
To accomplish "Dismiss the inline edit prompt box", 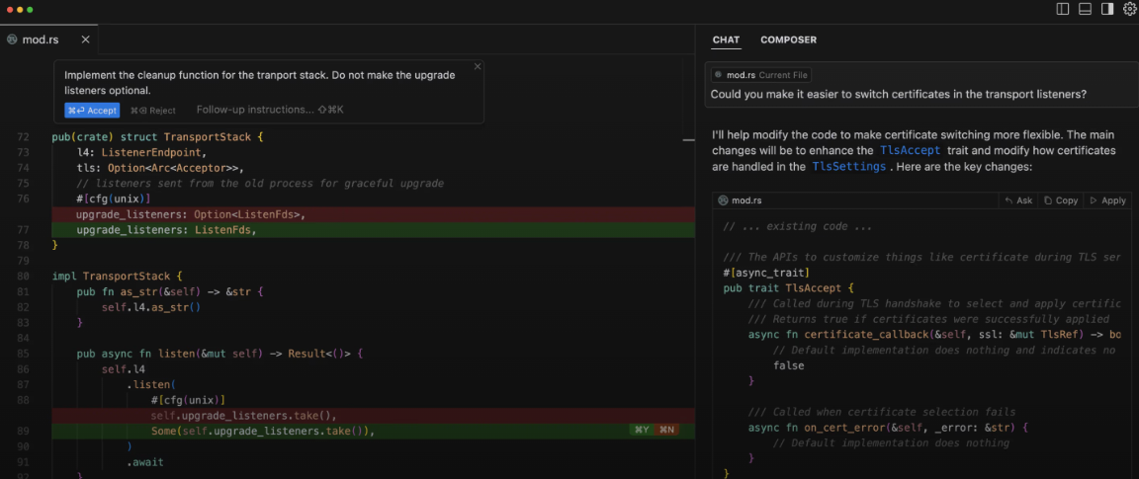I will point(478,67).
